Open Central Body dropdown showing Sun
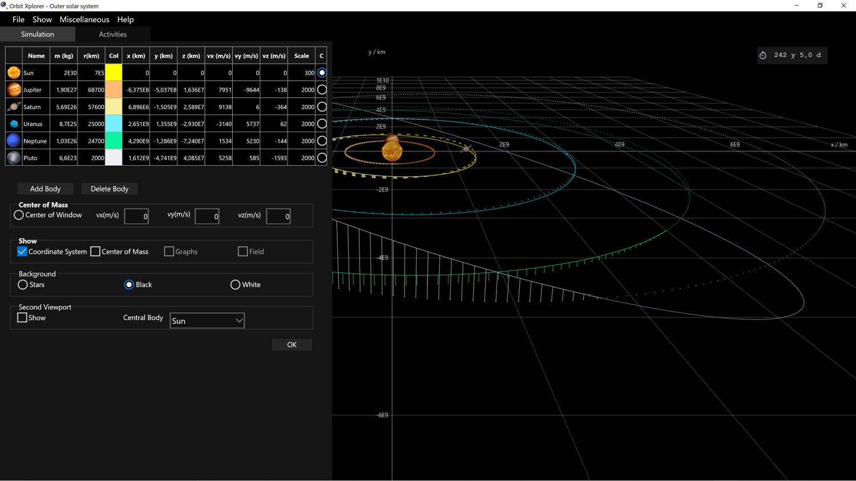This screenshot has width=856, height=481. tap(207, 320)
